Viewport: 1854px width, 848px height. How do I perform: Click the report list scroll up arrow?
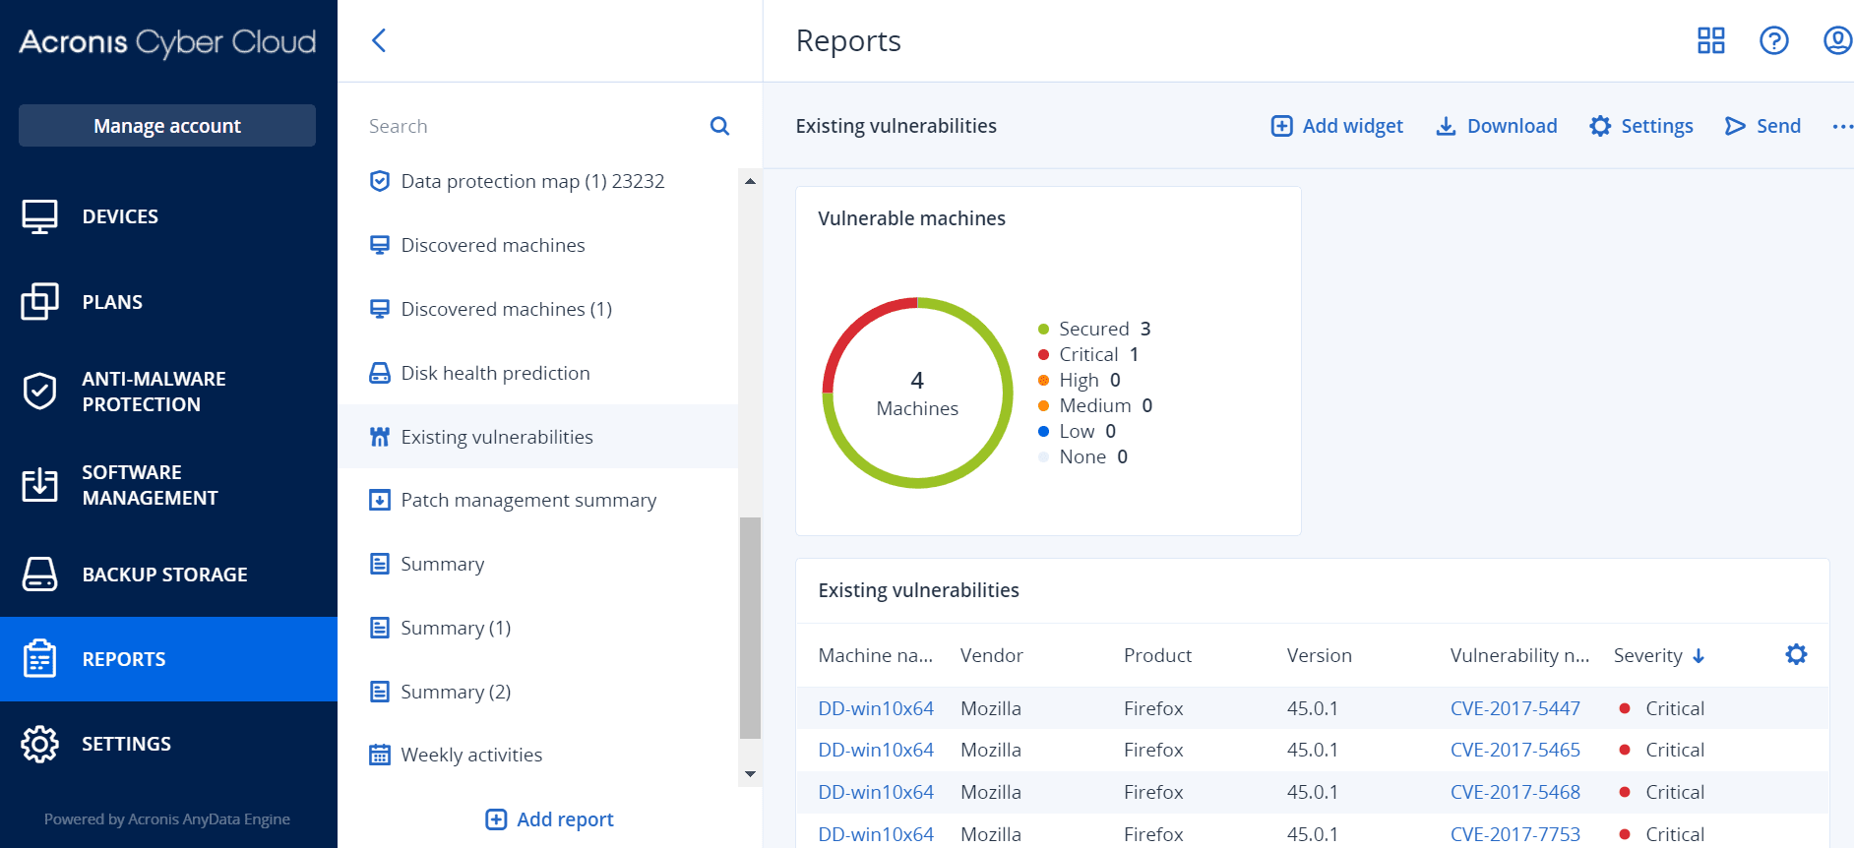pyautogui.click(x=750, y=181)
